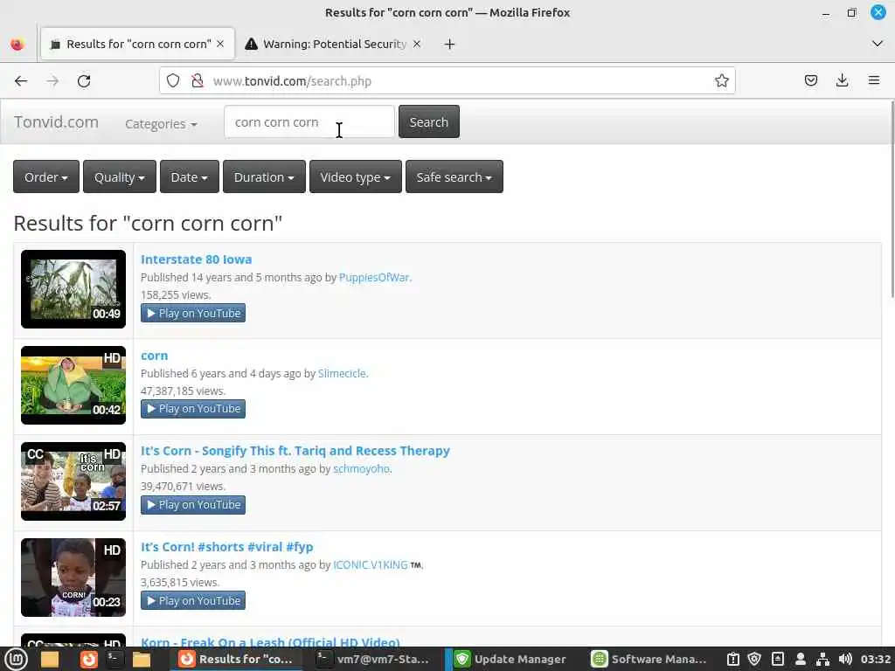
Task: Click the Search button
Action: tap(428, 121)
